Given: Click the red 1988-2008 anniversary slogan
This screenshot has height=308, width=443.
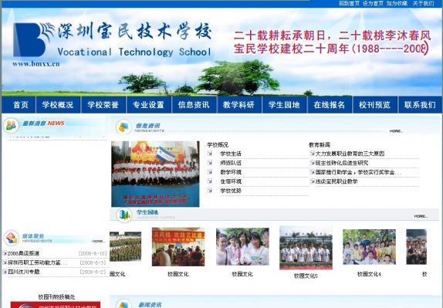Looking at the screenshot, I should click(x=332, y=42).
